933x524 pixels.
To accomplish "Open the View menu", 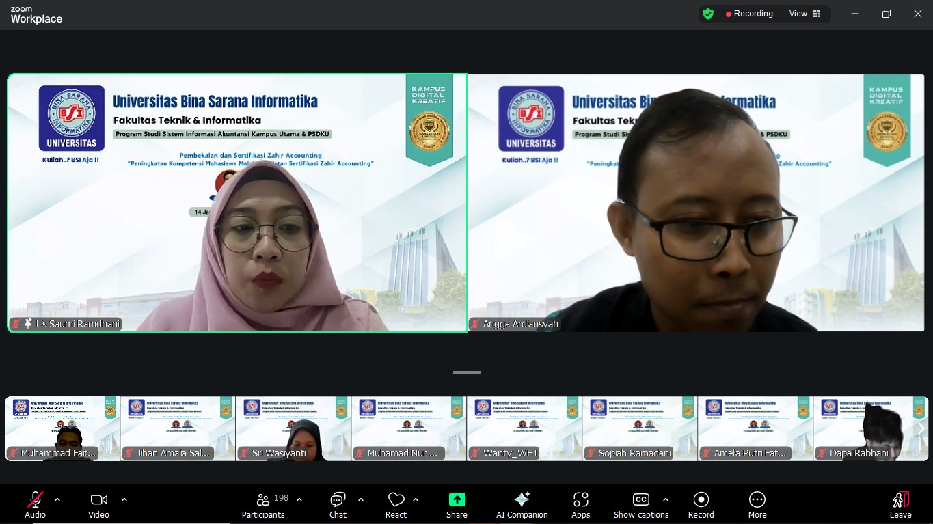I will click(804, 13).
